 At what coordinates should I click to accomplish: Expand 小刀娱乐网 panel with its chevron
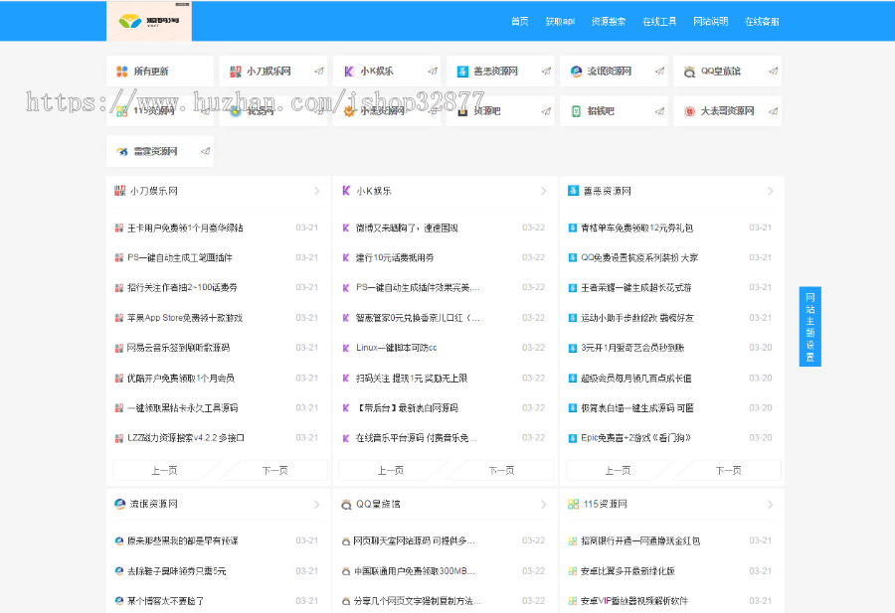tap(317, 191)
